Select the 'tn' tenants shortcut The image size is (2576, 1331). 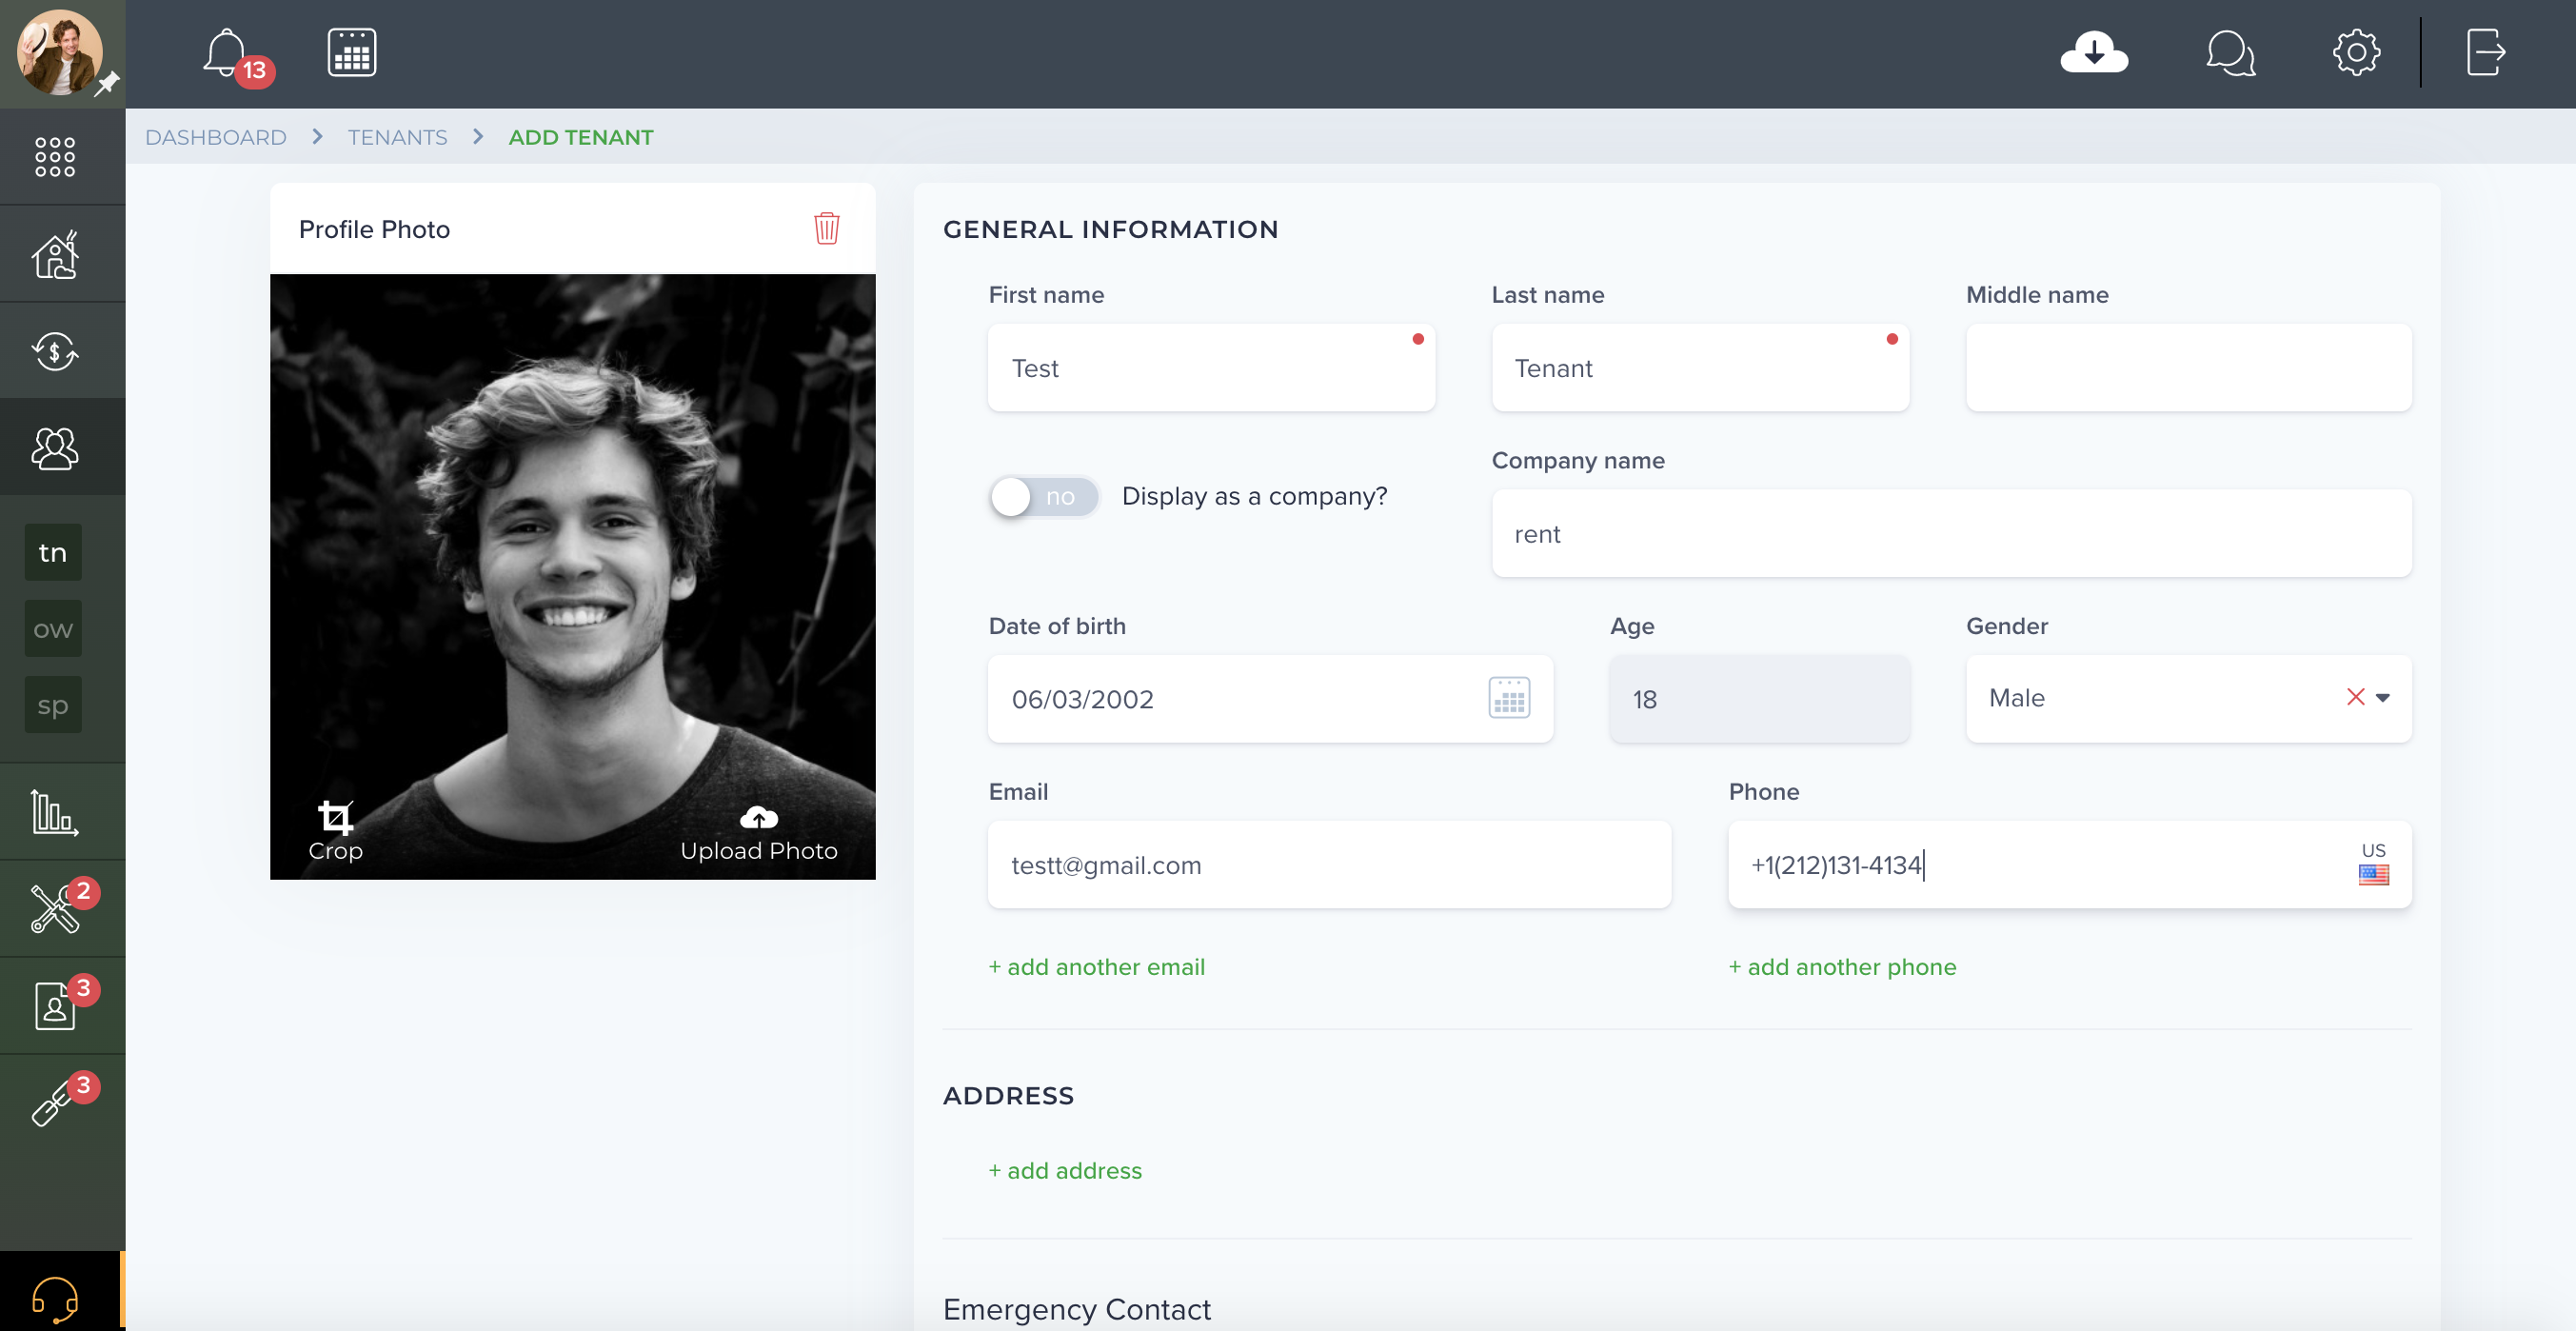tap(53, 552)
